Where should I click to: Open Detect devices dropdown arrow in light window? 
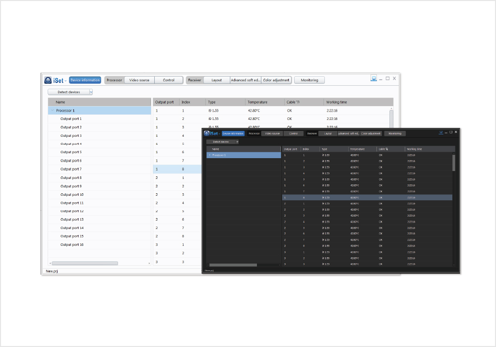click(x=91, y=92)
